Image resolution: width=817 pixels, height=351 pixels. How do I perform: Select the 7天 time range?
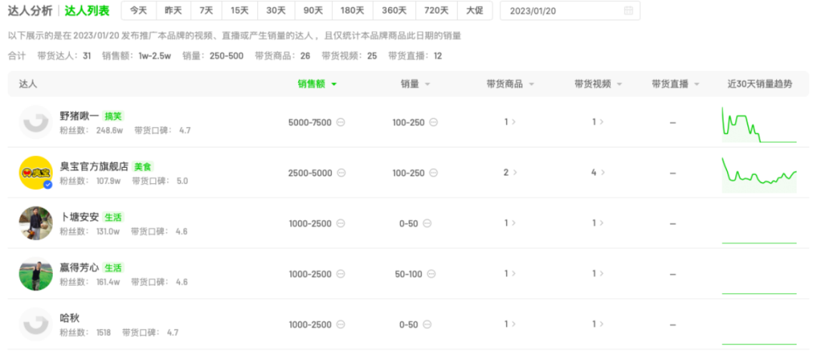click(206, 11)
